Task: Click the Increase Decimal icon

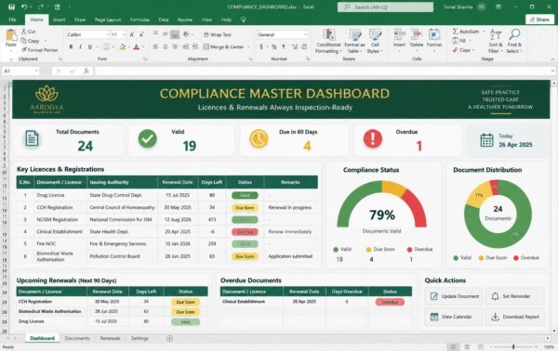Action: tap(295, 47)
